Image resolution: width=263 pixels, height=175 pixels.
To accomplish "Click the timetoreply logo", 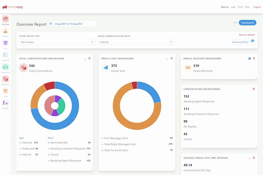I will 12,7.
